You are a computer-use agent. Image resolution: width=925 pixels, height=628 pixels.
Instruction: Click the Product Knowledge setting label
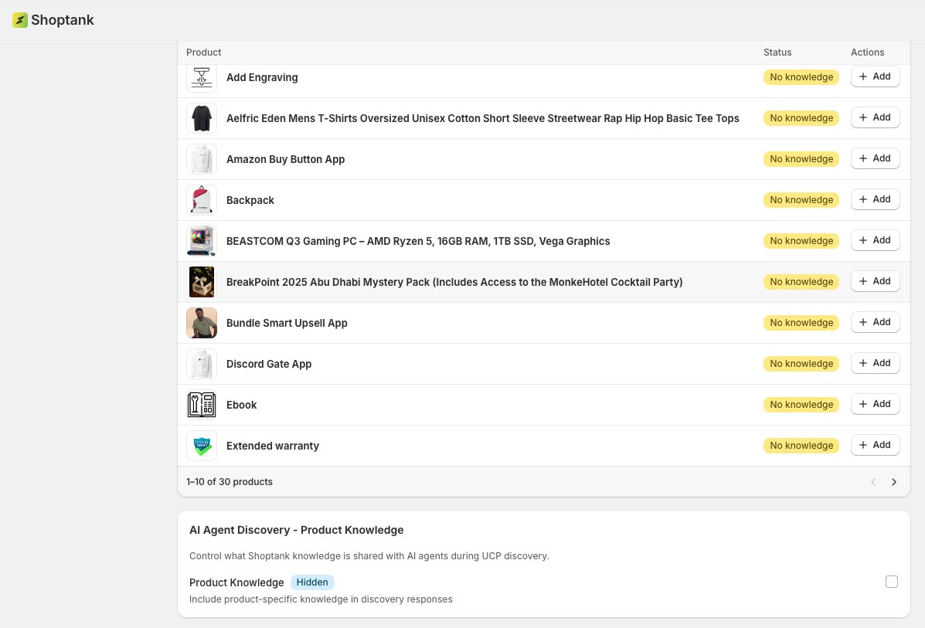tap(236, 582)
